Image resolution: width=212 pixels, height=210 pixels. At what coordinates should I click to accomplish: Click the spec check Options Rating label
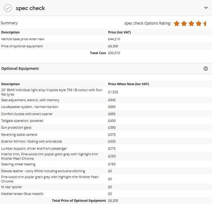pos(148,23)
